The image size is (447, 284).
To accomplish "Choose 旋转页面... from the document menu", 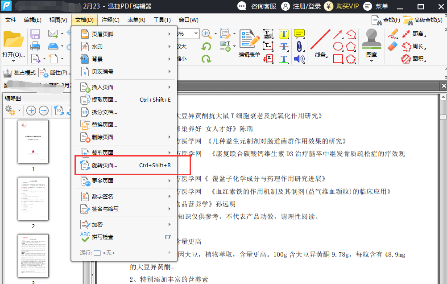I will click(125, 165).
